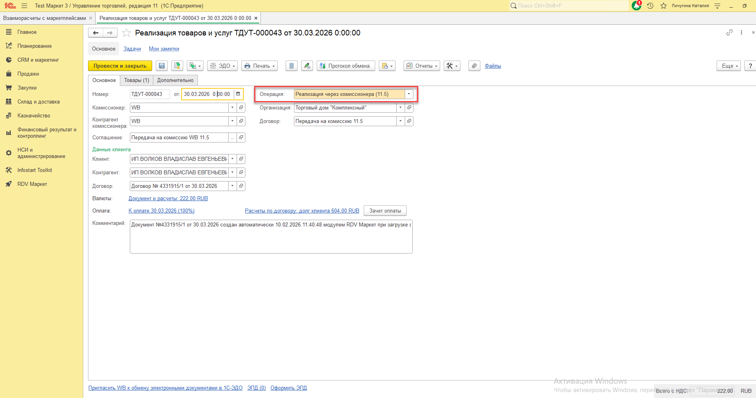Click the Соглашение ellipsis select button
756x398 pixels.
point(233,138)
